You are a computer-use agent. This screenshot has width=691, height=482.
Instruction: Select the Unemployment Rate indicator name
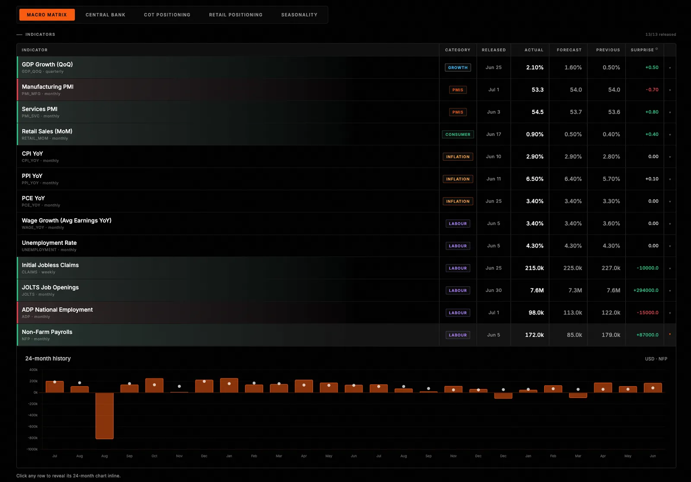click(49, 243)
